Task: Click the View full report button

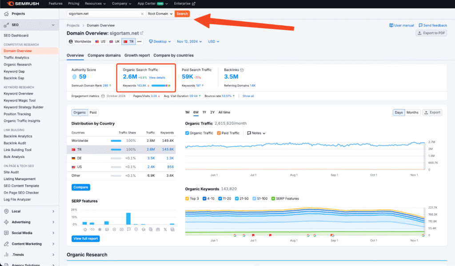Action: (85, 239)
